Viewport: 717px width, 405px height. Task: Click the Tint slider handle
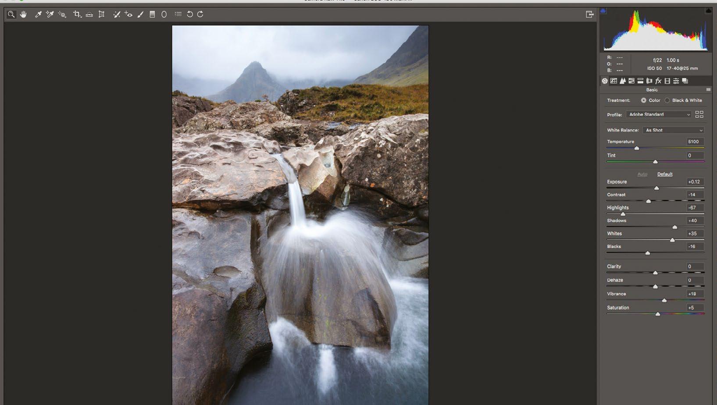click(x=655, y=162)
